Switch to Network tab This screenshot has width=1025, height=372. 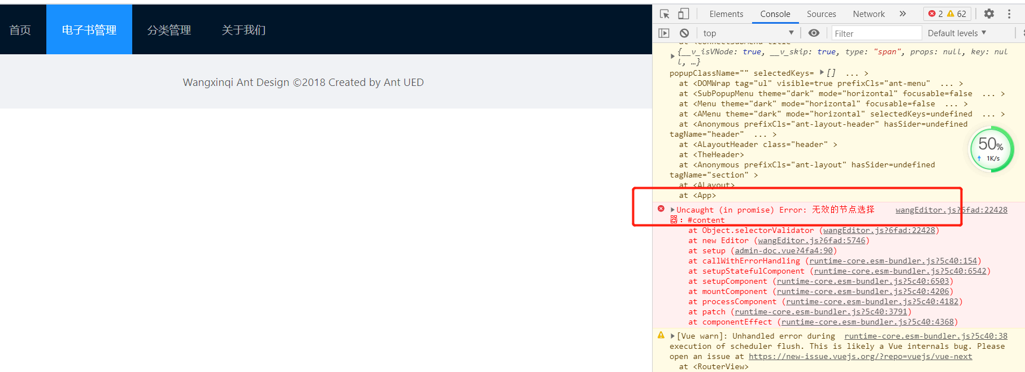point(868,14)
